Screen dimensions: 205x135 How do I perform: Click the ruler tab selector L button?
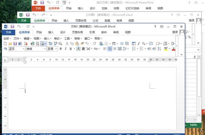[x=5, y=60]
